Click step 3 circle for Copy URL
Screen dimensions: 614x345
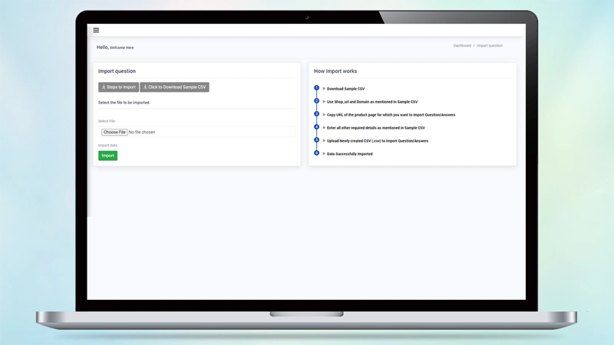tap(316, 113)
